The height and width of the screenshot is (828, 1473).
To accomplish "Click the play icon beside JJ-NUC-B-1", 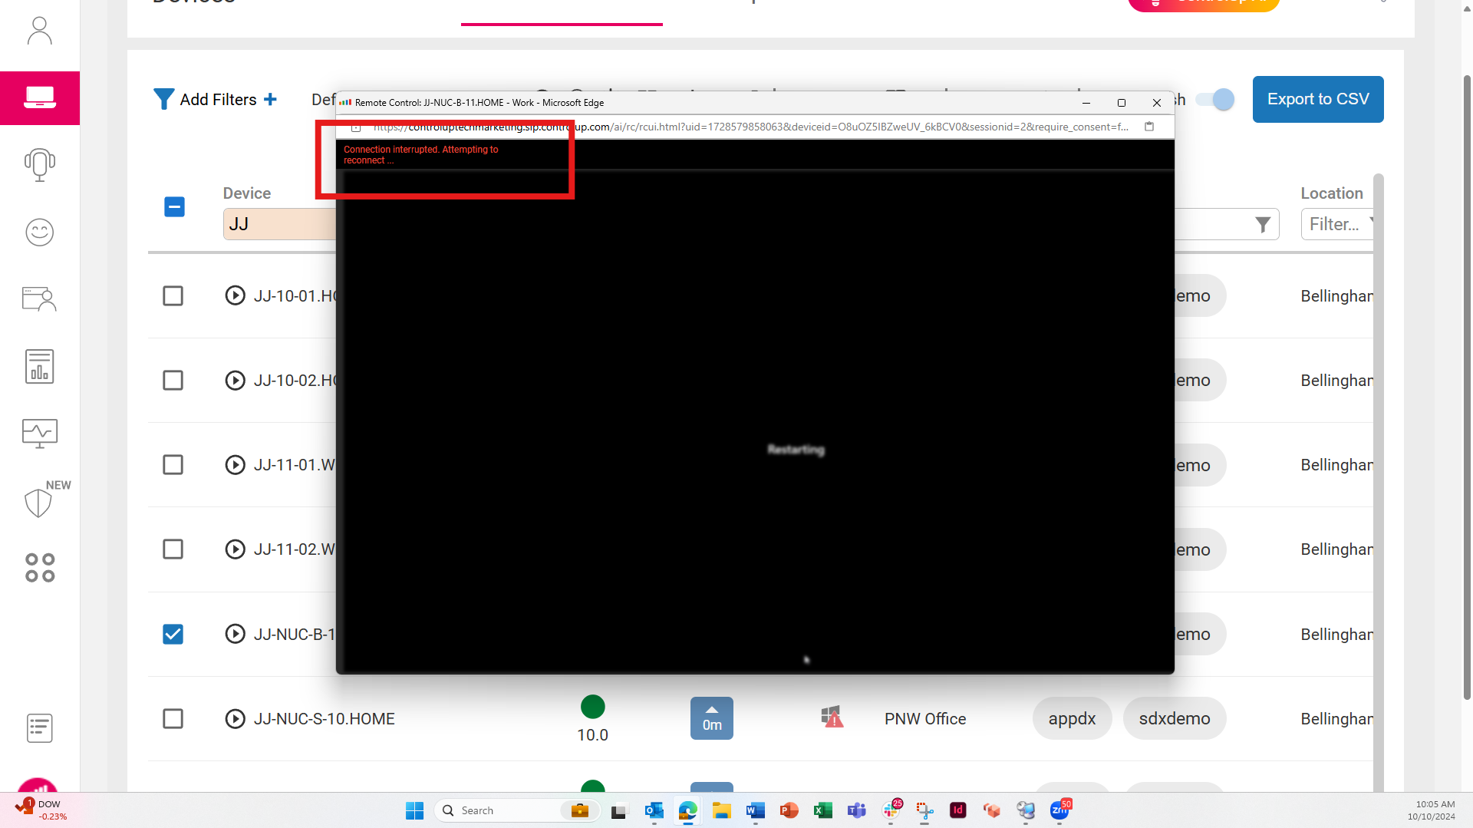I will pos(235,634).
